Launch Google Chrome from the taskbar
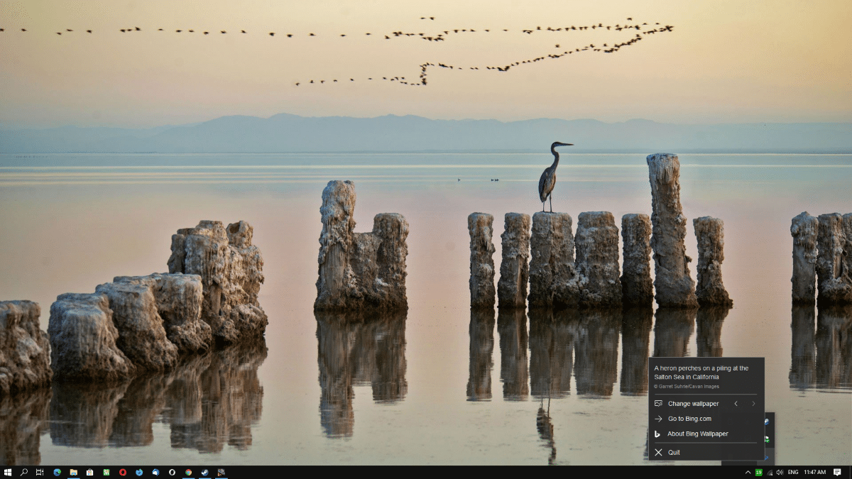This screenshot has height=479, width=852. 188,472
